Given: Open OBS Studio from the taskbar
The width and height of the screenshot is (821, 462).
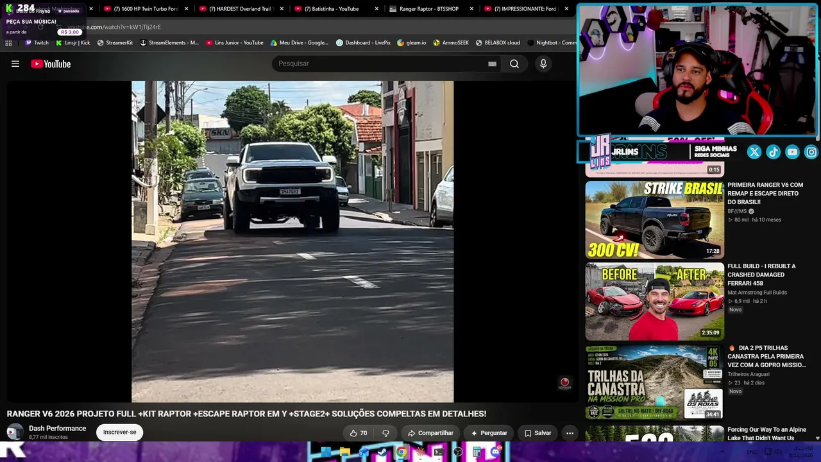Looking at the screenshot, I should click(458, 452).
